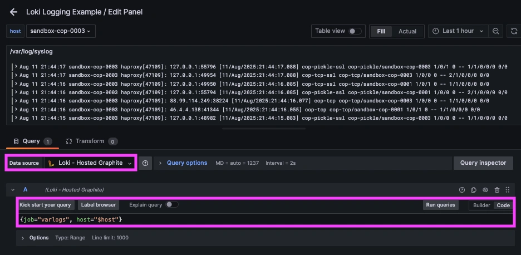Expand the log line with port 48982

pyautogui.click(x=16, y=117)
